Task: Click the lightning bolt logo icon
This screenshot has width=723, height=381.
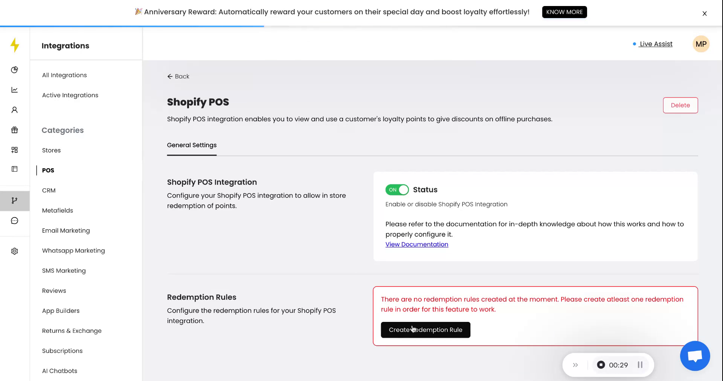Action: pyautogui.click(x=15, y=45)
